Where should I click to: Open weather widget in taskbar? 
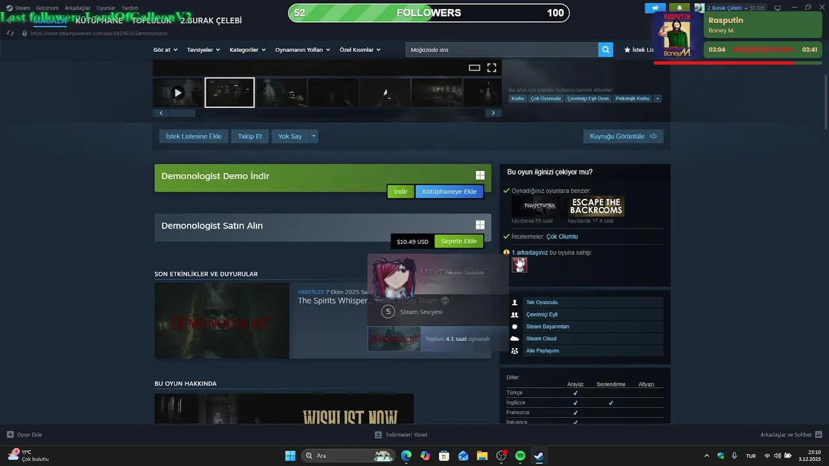click(x=28, y=456)
